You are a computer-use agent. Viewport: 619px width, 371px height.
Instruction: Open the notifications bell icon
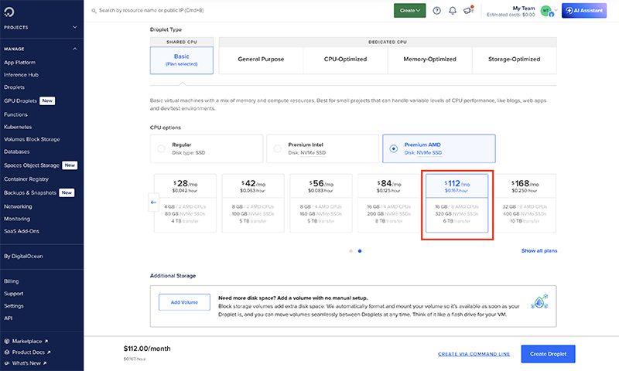coord(453,11)
